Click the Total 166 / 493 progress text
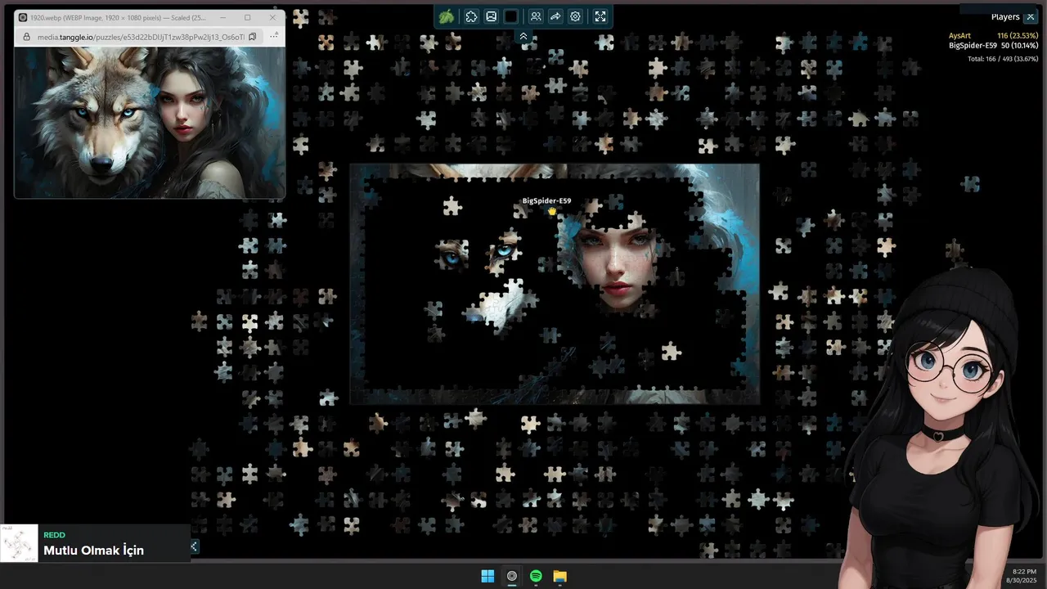The width and height of the screenshot is (1047, 589). pyautogui.click(x=1003, y=59)
